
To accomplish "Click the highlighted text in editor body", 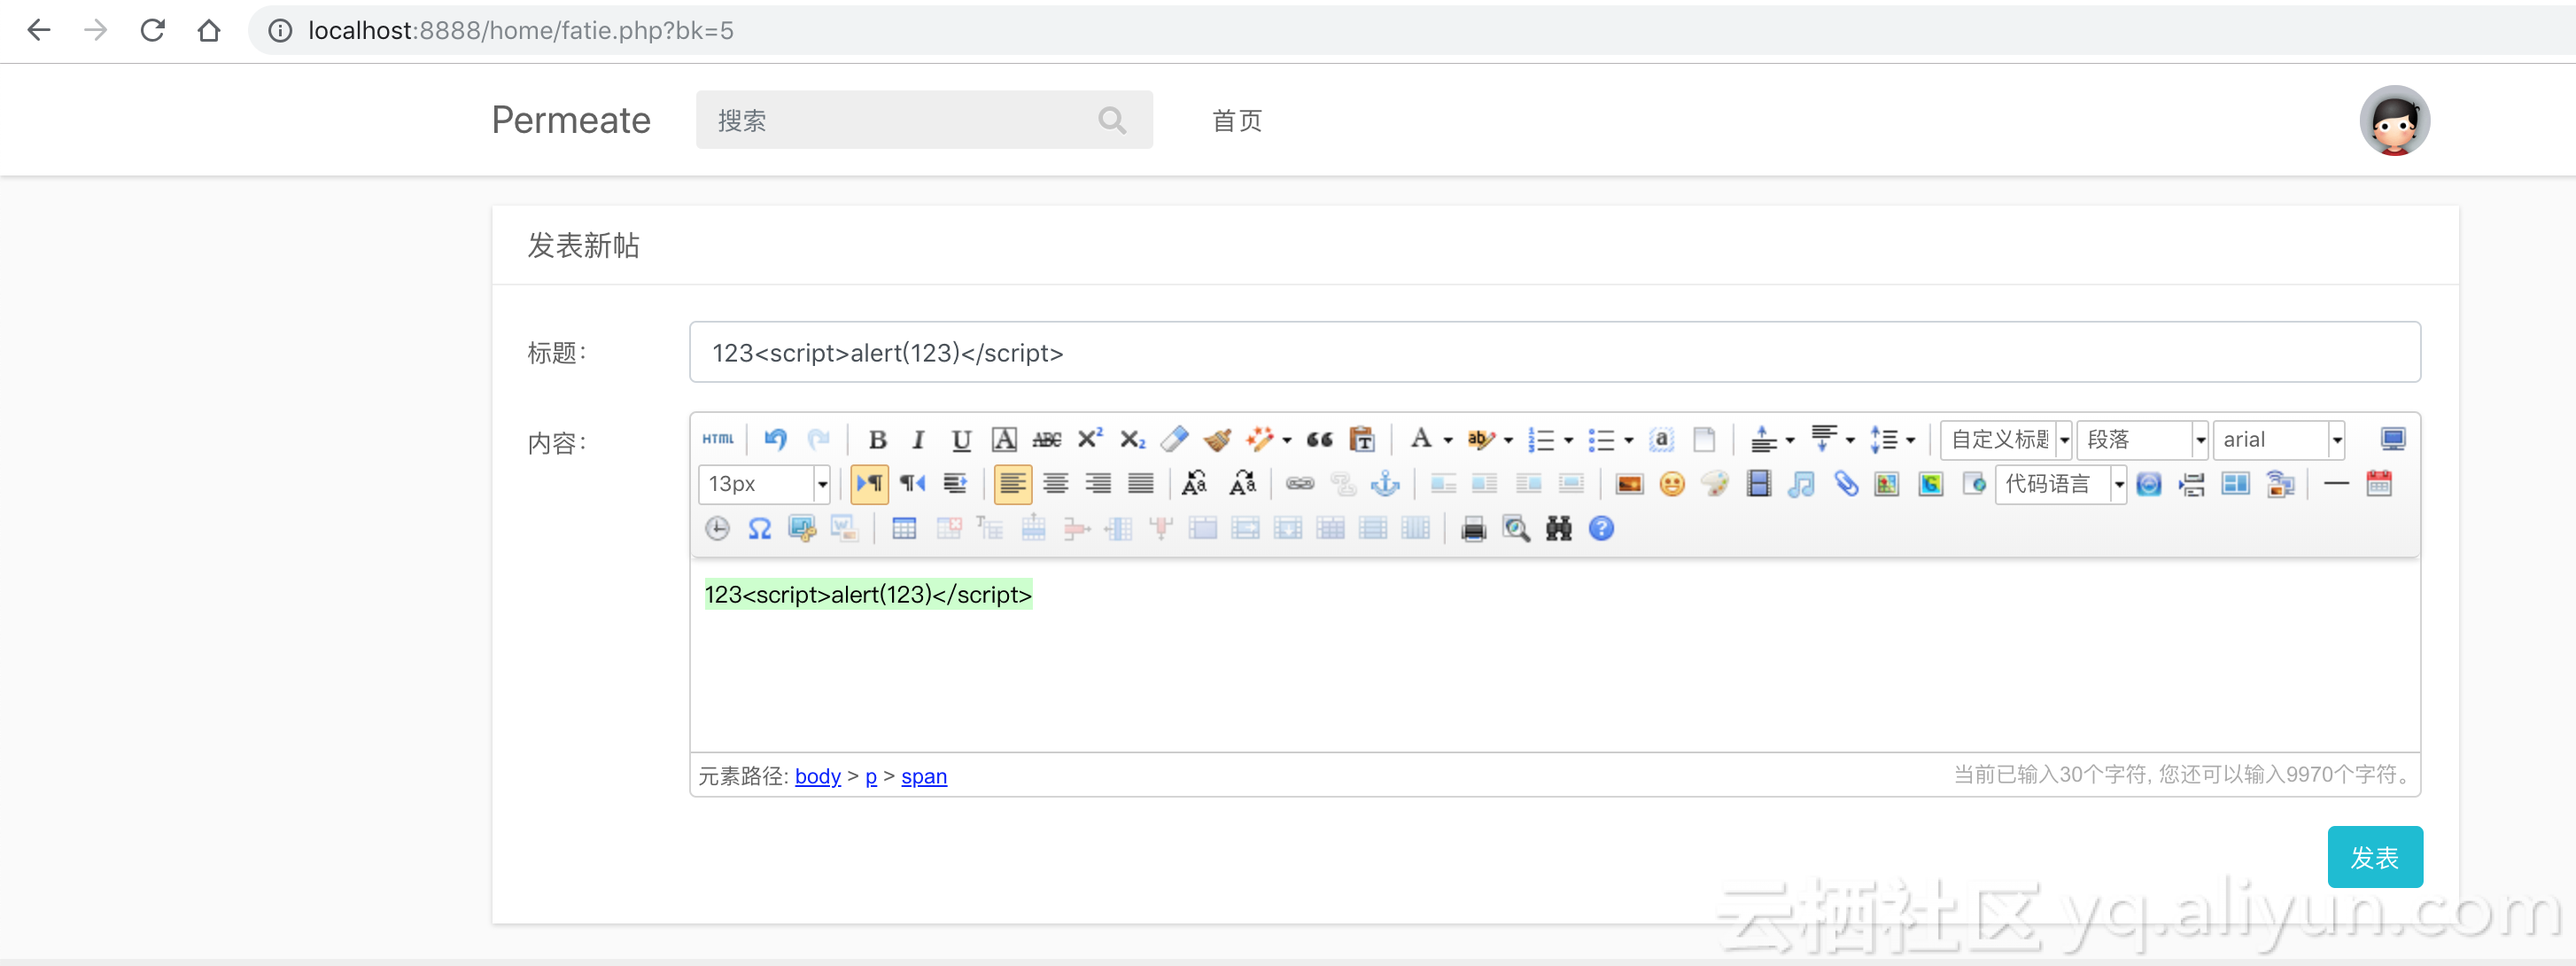I will (x=868, y=594).
